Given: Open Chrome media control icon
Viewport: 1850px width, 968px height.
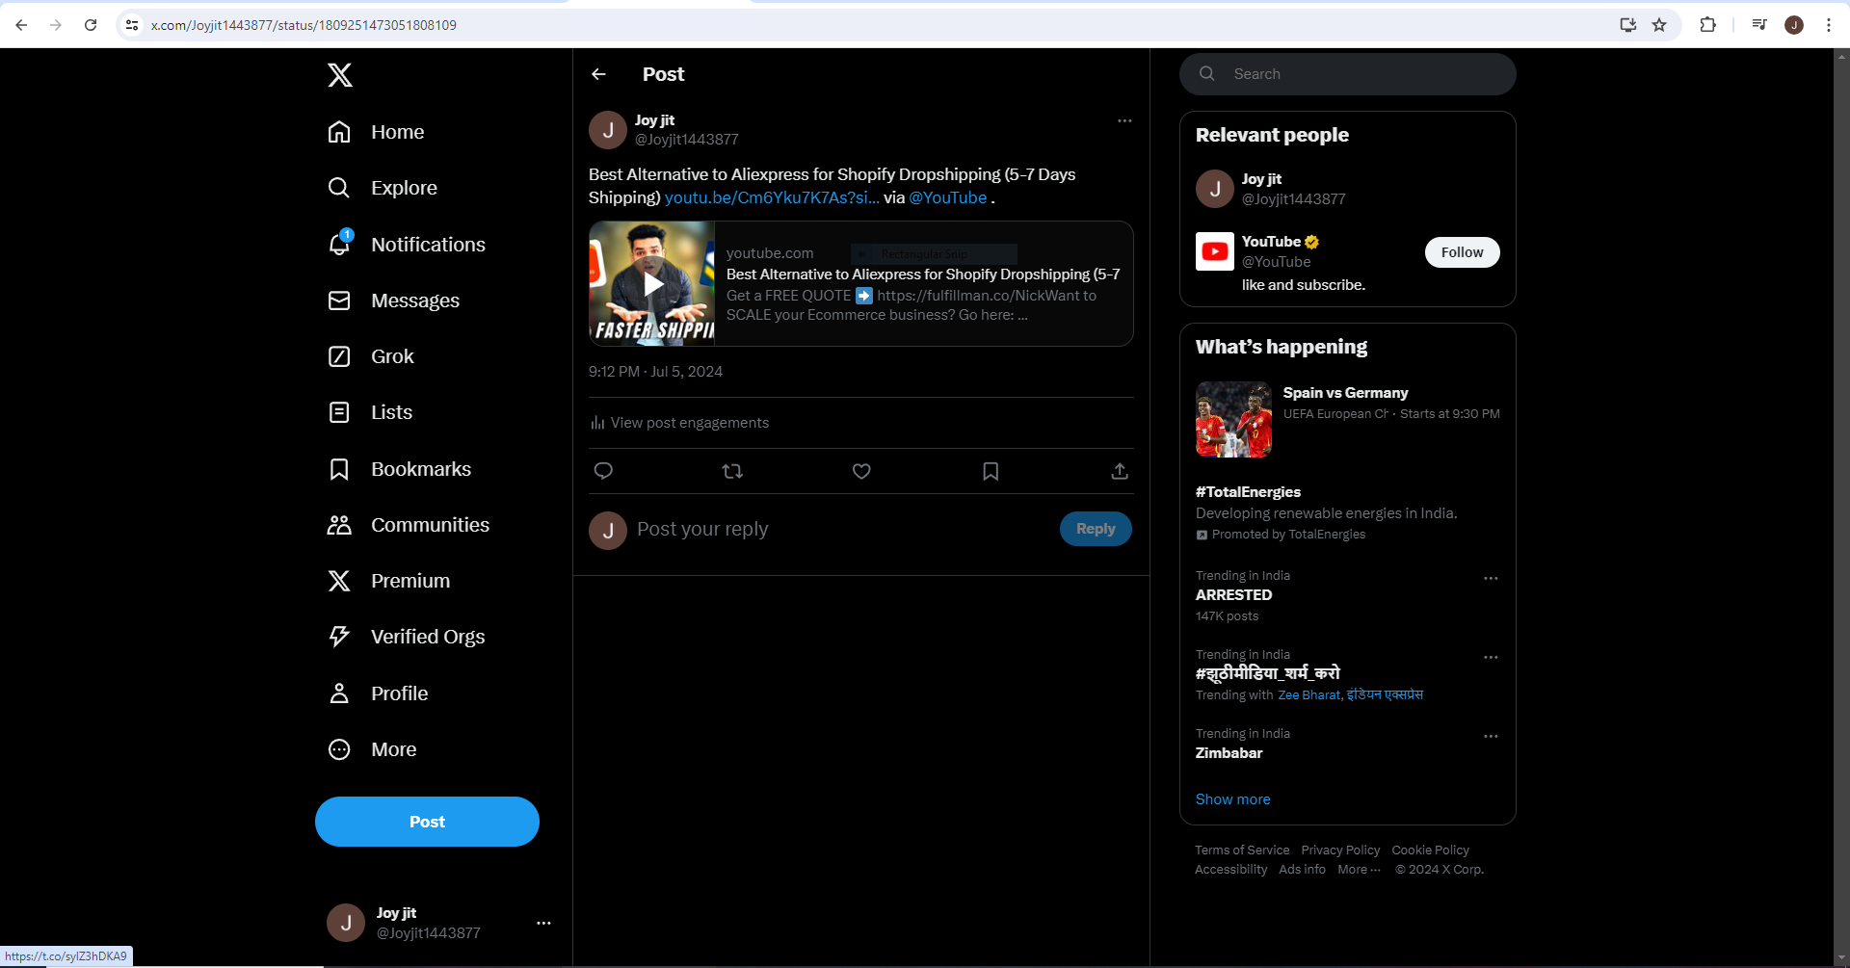Looking at the screenshot, I should tap(1759, 25).
